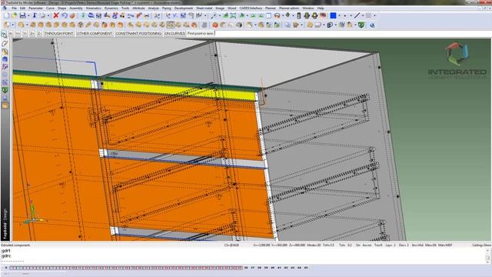
Task: Toggle layer 41 in the layer bar
Action: (x=279, y=268)
